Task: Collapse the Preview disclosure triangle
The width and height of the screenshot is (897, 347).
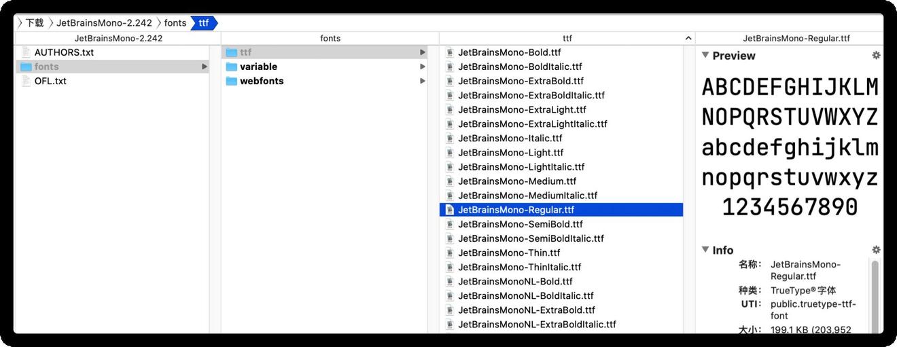Action: tap(705, 55)
